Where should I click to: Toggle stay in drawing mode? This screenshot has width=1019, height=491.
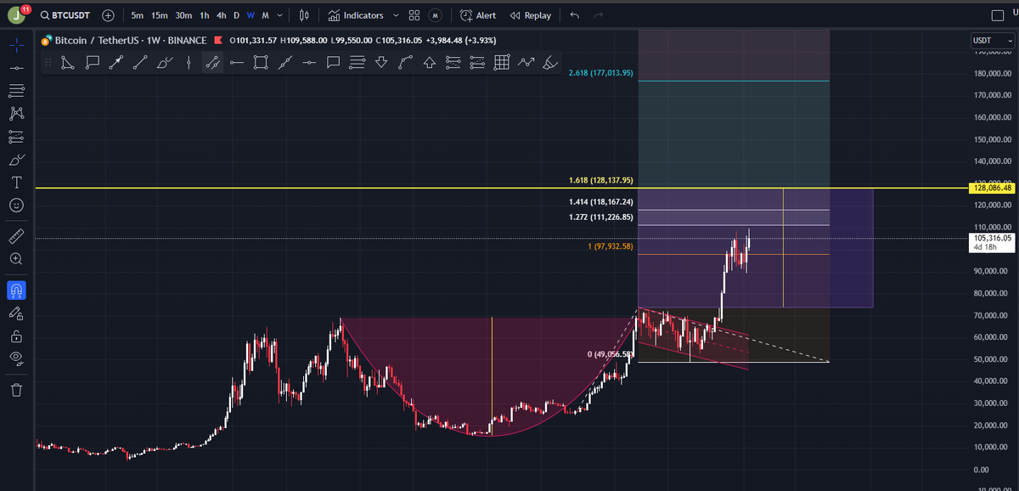pos(16,313)
